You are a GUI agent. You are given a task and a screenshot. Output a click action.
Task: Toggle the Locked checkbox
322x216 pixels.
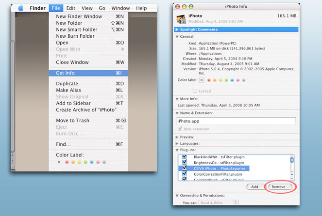[x=195, y=91]
